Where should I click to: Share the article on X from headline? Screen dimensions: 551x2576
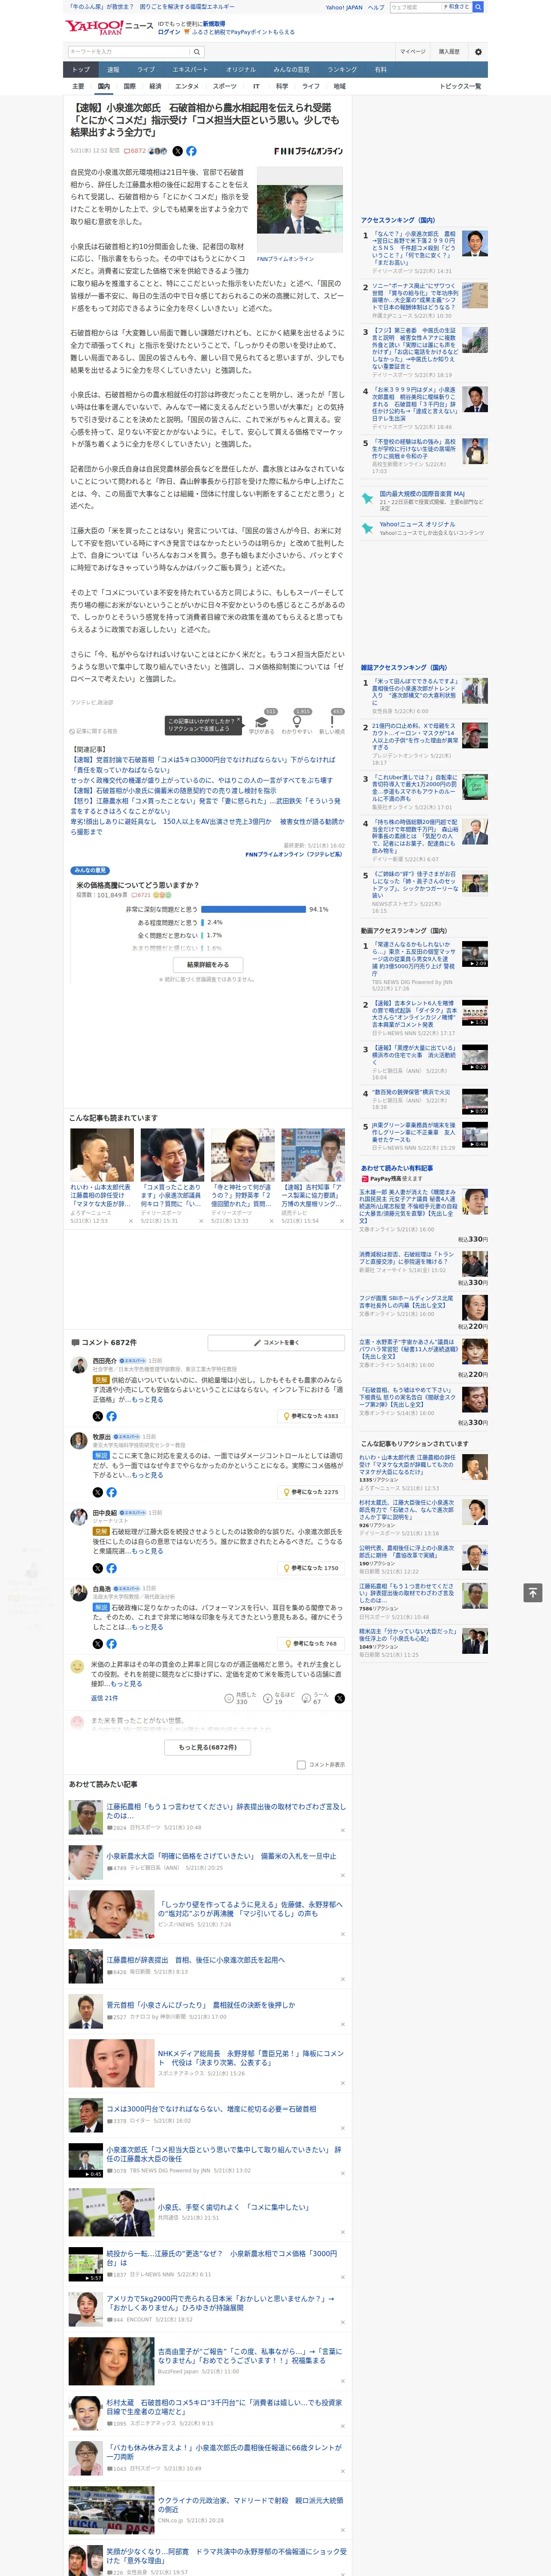coord(178,151)
